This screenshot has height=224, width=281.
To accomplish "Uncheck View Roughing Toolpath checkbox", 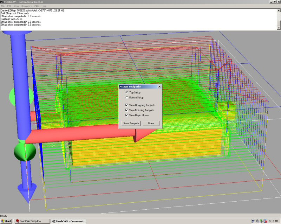I will tap(127, 105).
